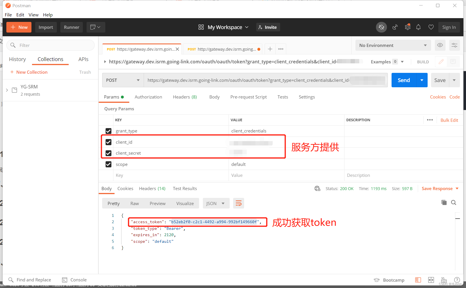
Task: Click the Invite button
Action: pyautogui.click(x=268, y=27)
